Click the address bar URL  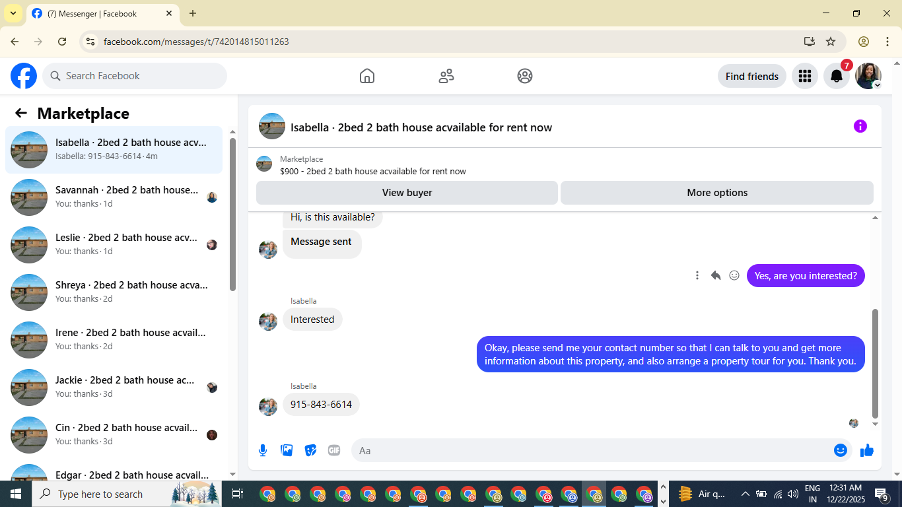[x=196, y=42]
